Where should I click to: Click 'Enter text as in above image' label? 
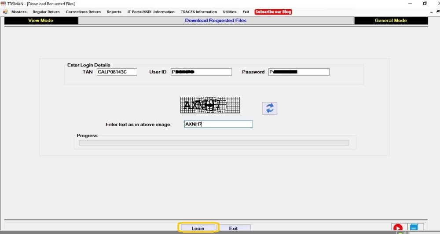[138, 124]
